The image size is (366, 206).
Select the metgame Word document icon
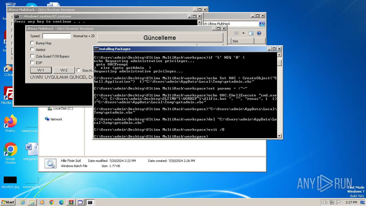pyautogui.click(x=31, y=152)
